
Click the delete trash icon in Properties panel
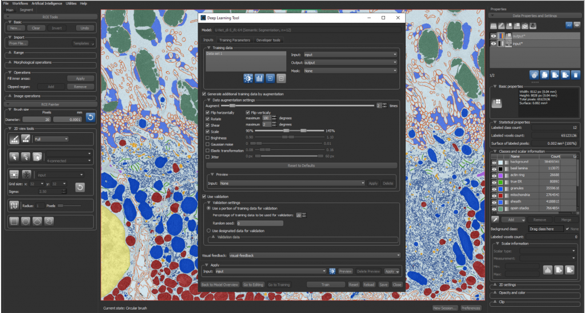(576, 75)
